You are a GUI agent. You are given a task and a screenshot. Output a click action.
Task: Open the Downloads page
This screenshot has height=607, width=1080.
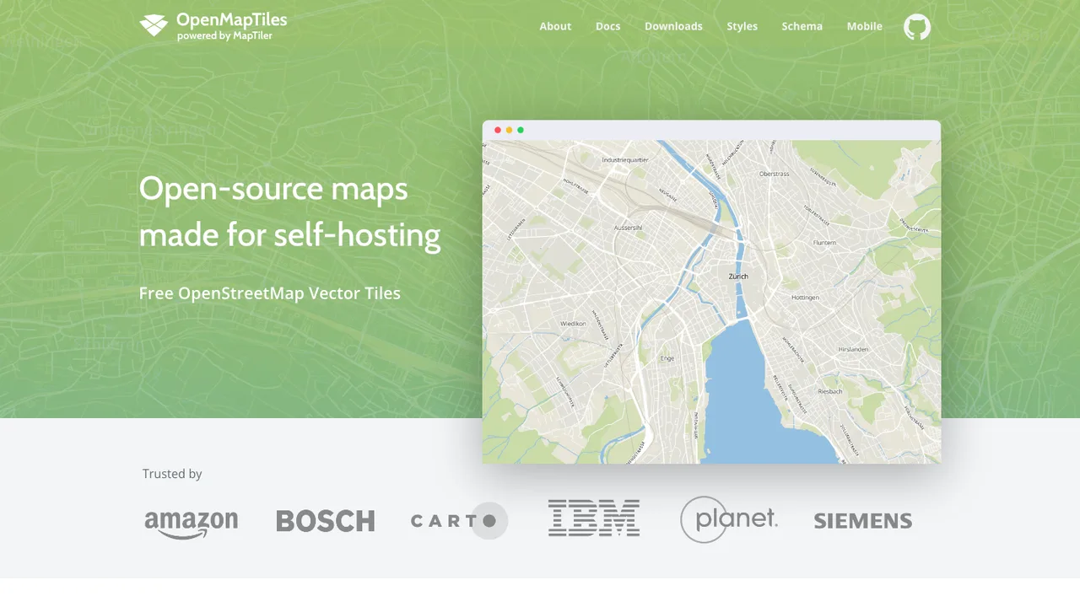pyautogui.click(x=673, y=26)
